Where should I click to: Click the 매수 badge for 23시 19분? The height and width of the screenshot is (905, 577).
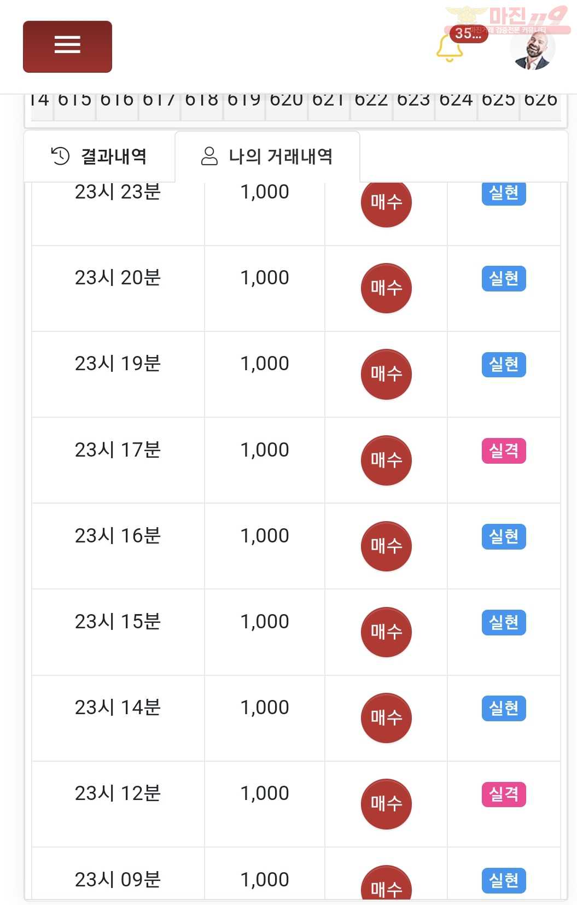[x=386, y=374]
